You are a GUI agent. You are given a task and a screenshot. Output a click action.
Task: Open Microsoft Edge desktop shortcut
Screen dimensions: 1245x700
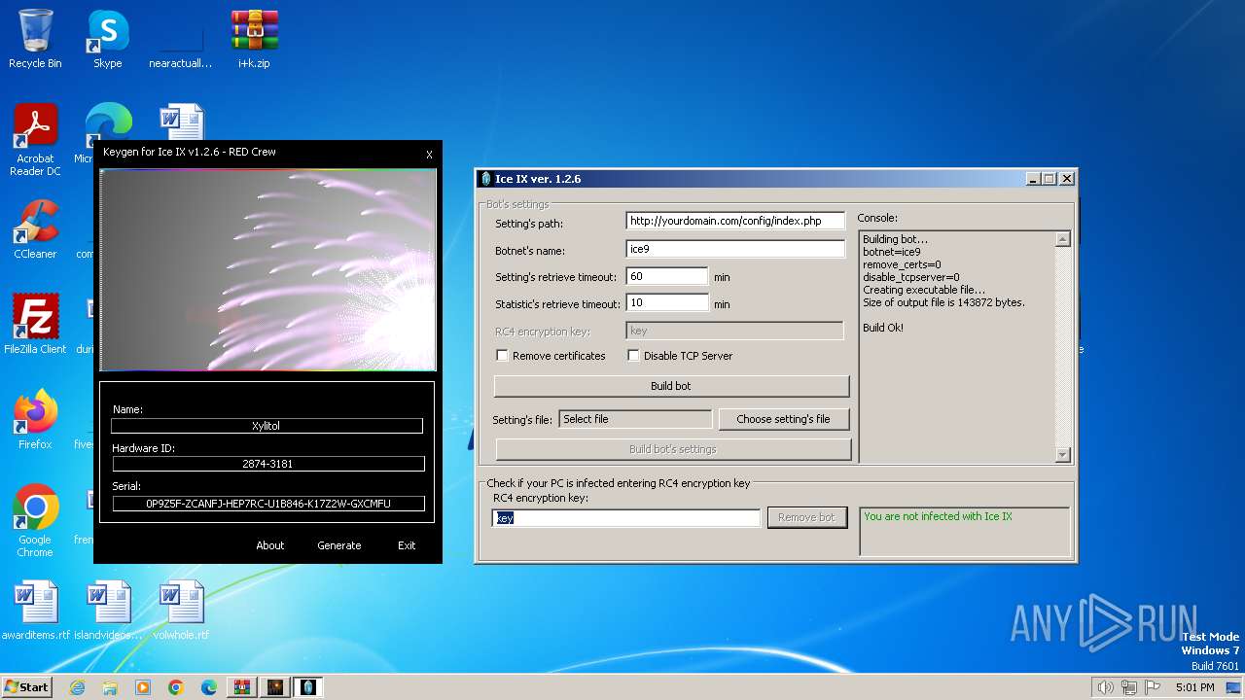tap(108, 122)
